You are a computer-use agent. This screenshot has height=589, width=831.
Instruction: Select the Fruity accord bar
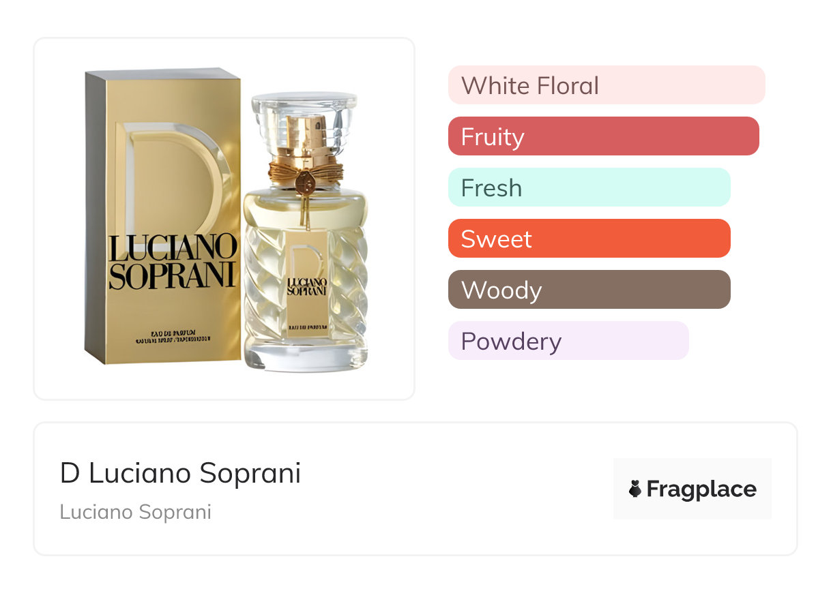pyautogui.click(x=603, y=136)
